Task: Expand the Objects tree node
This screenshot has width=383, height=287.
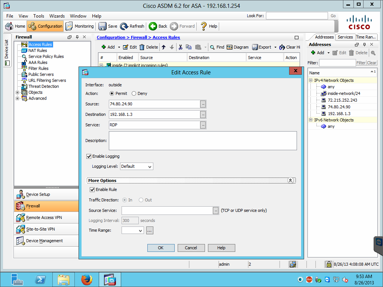Action: click(x=17, y=93)
